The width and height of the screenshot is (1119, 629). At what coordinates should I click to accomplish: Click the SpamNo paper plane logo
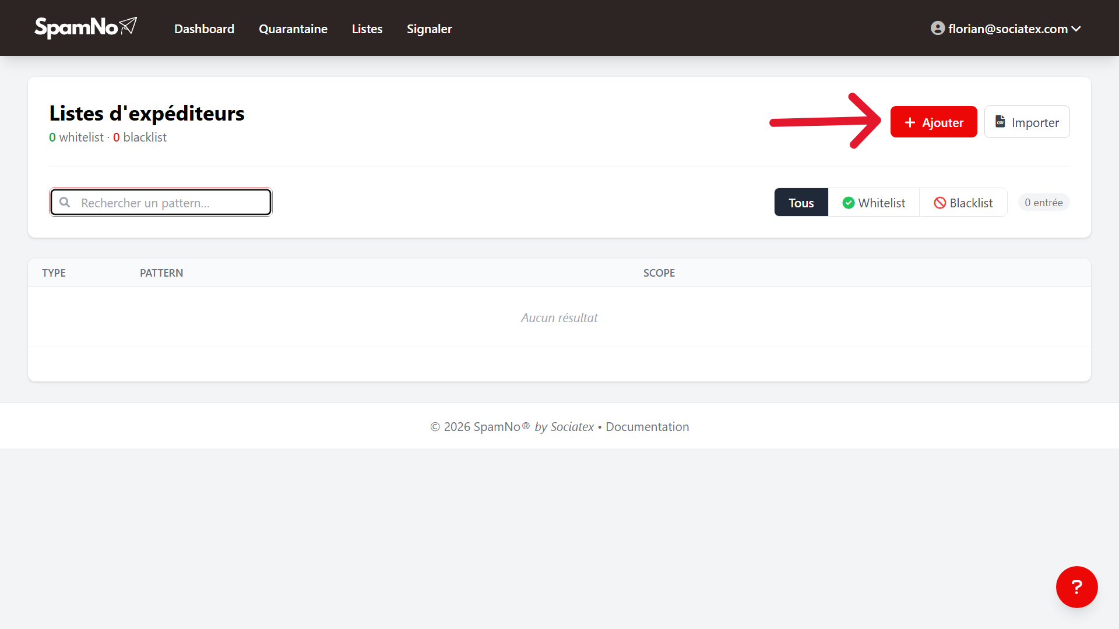click(86, 27)
